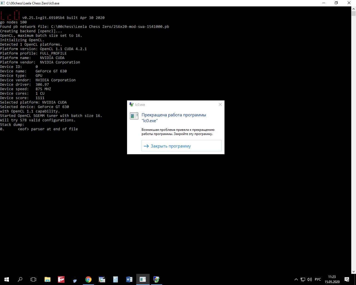Viewport: 356px width, 285px height.
Task: Dismiss the lc0.exe dialog with X
Action: [220, 104]
